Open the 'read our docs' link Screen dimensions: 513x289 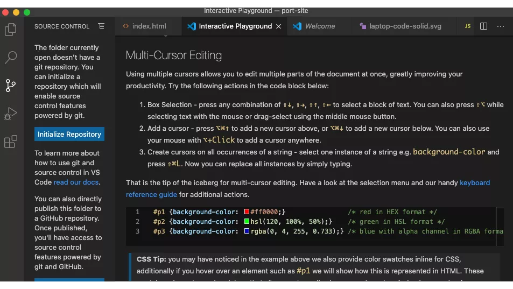click(76, 182)
